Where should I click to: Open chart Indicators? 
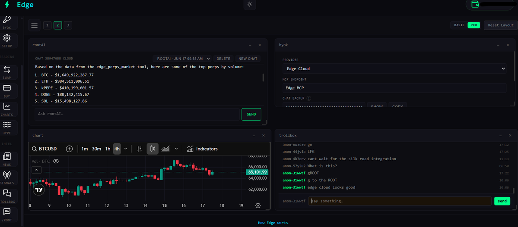point(202,149)
